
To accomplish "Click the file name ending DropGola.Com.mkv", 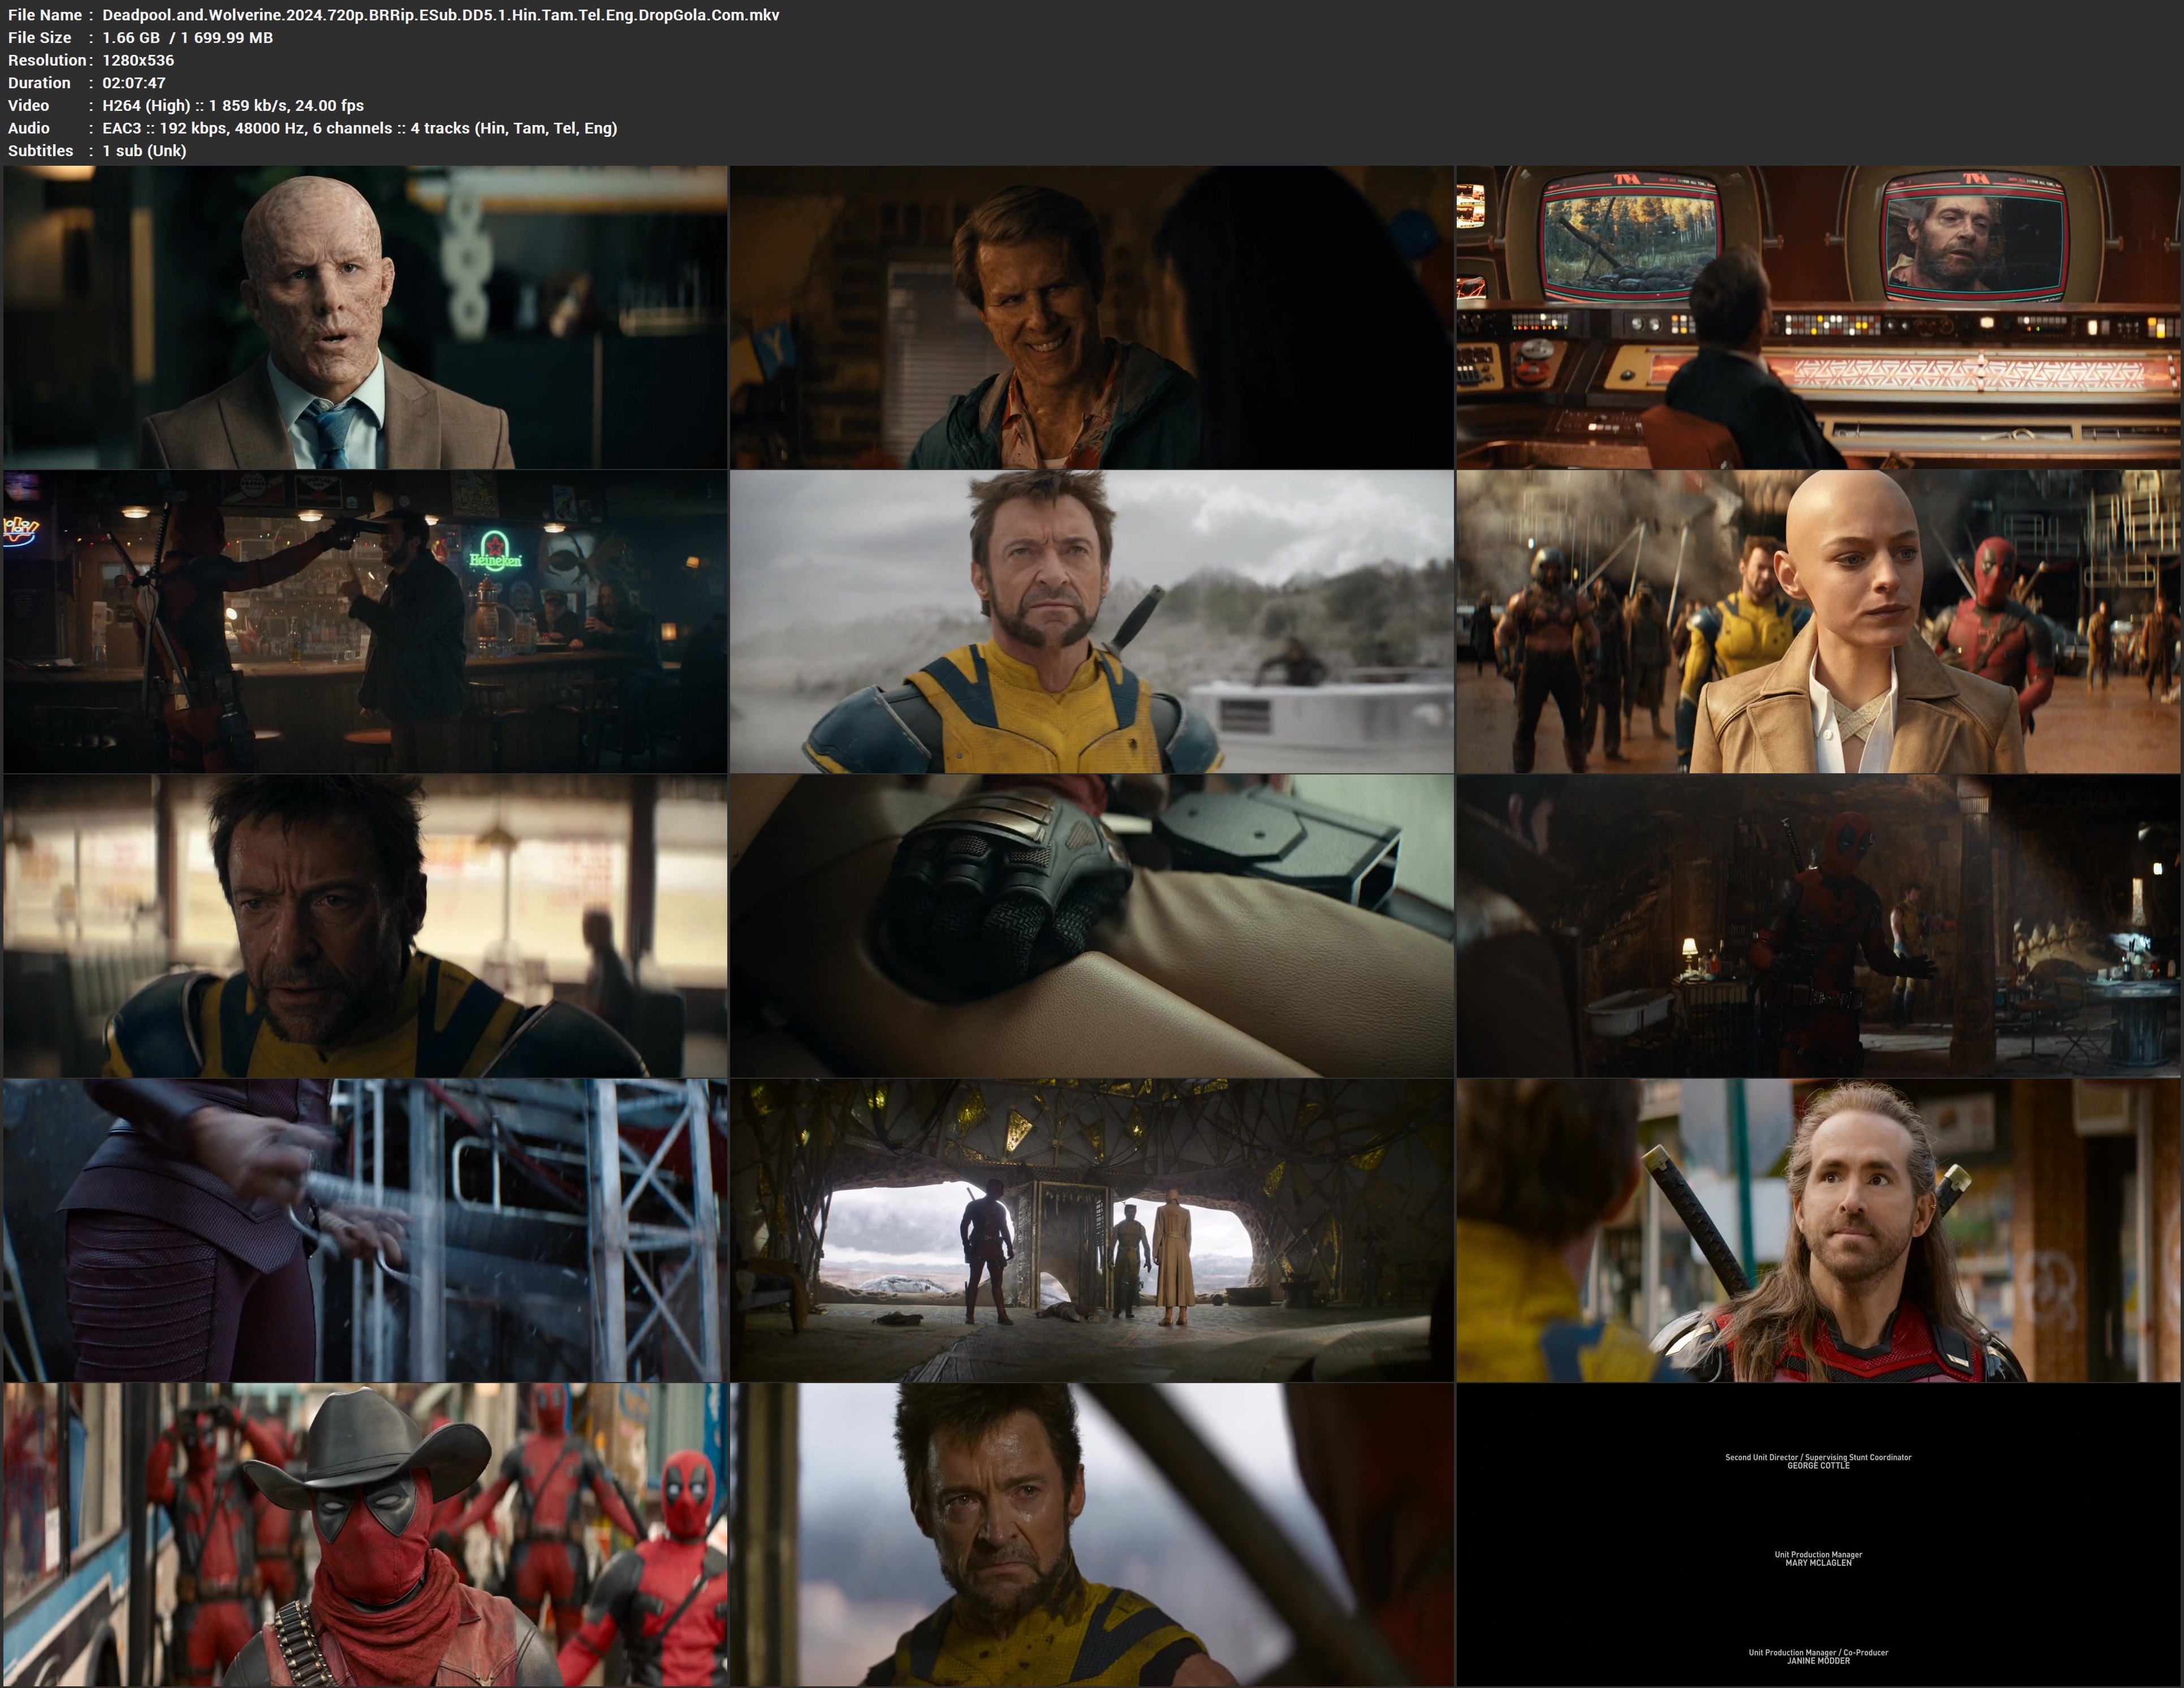I will click(441, 15).
